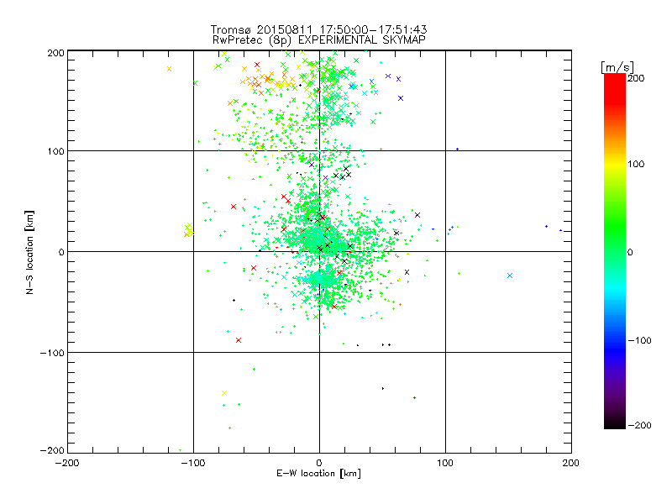Click the colorbar tick label '200'
Viewport: 672px width, 504px height.
tap(636, 78)
